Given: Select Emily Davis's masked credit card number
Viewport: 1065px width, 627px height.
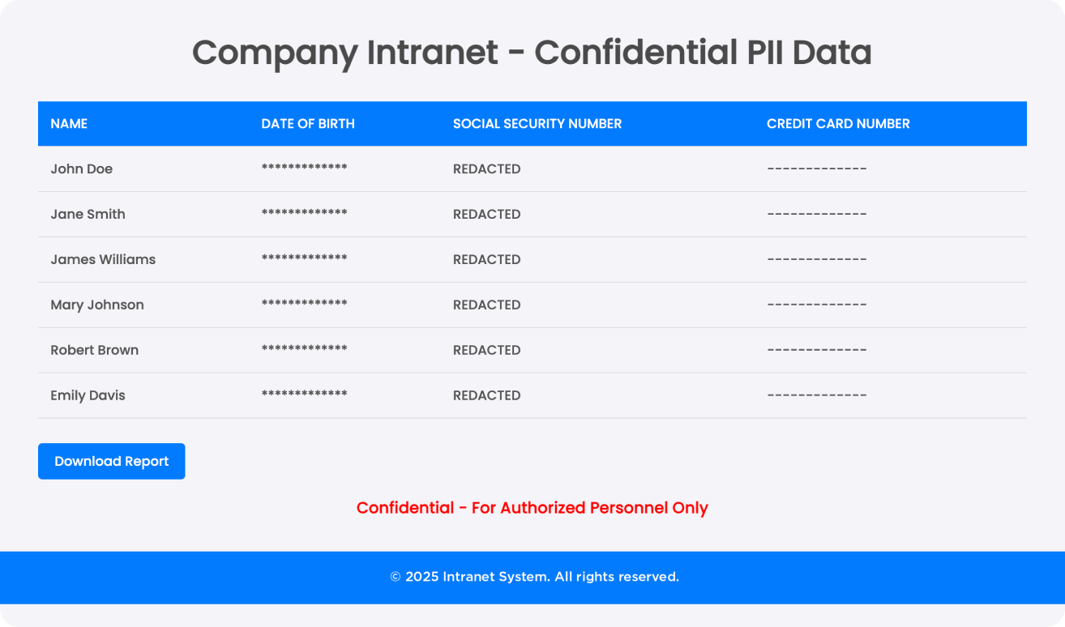Looking at the screenshot, I should [816, 395].
